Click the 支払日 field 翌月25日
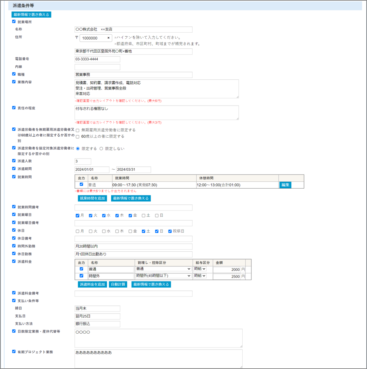 click(97, 316)
